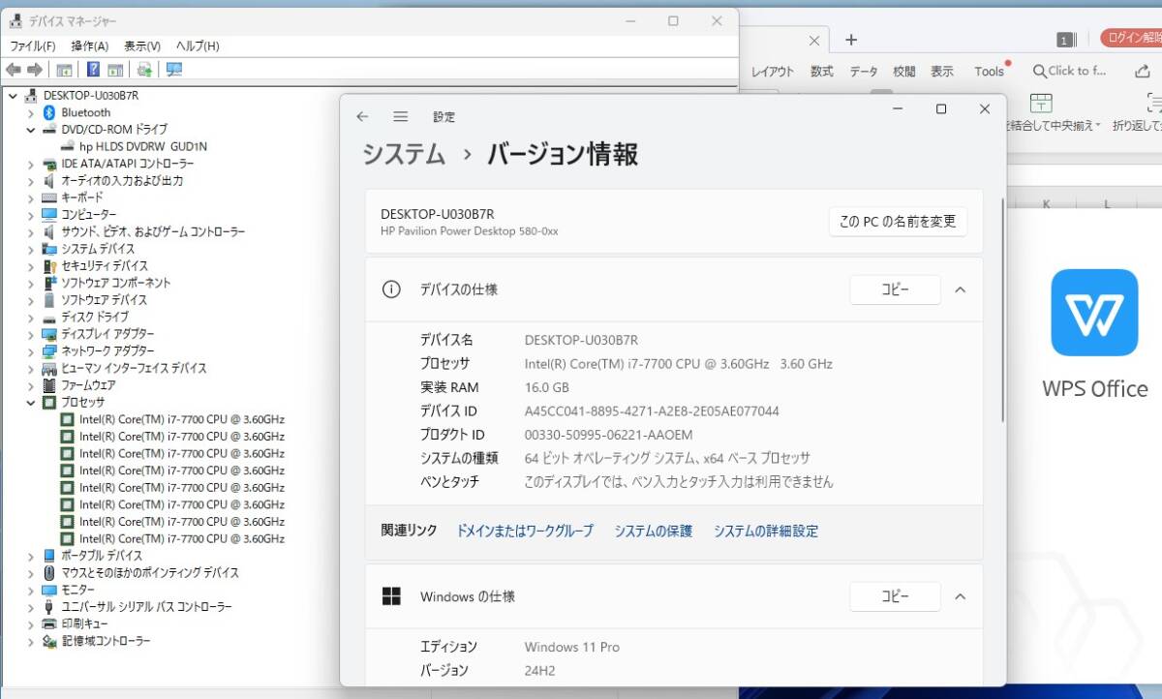
Task: Click the WPS search box Click to f...
Action: point(1069,71)
